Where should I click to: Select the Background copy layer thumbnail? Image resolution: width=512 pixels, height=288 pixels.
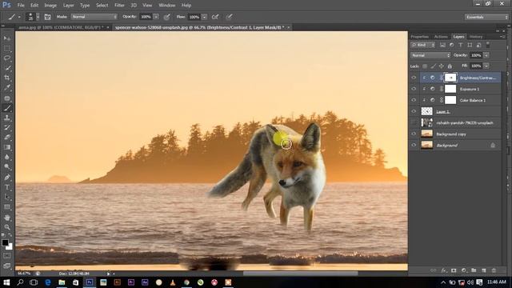[426, 134]
